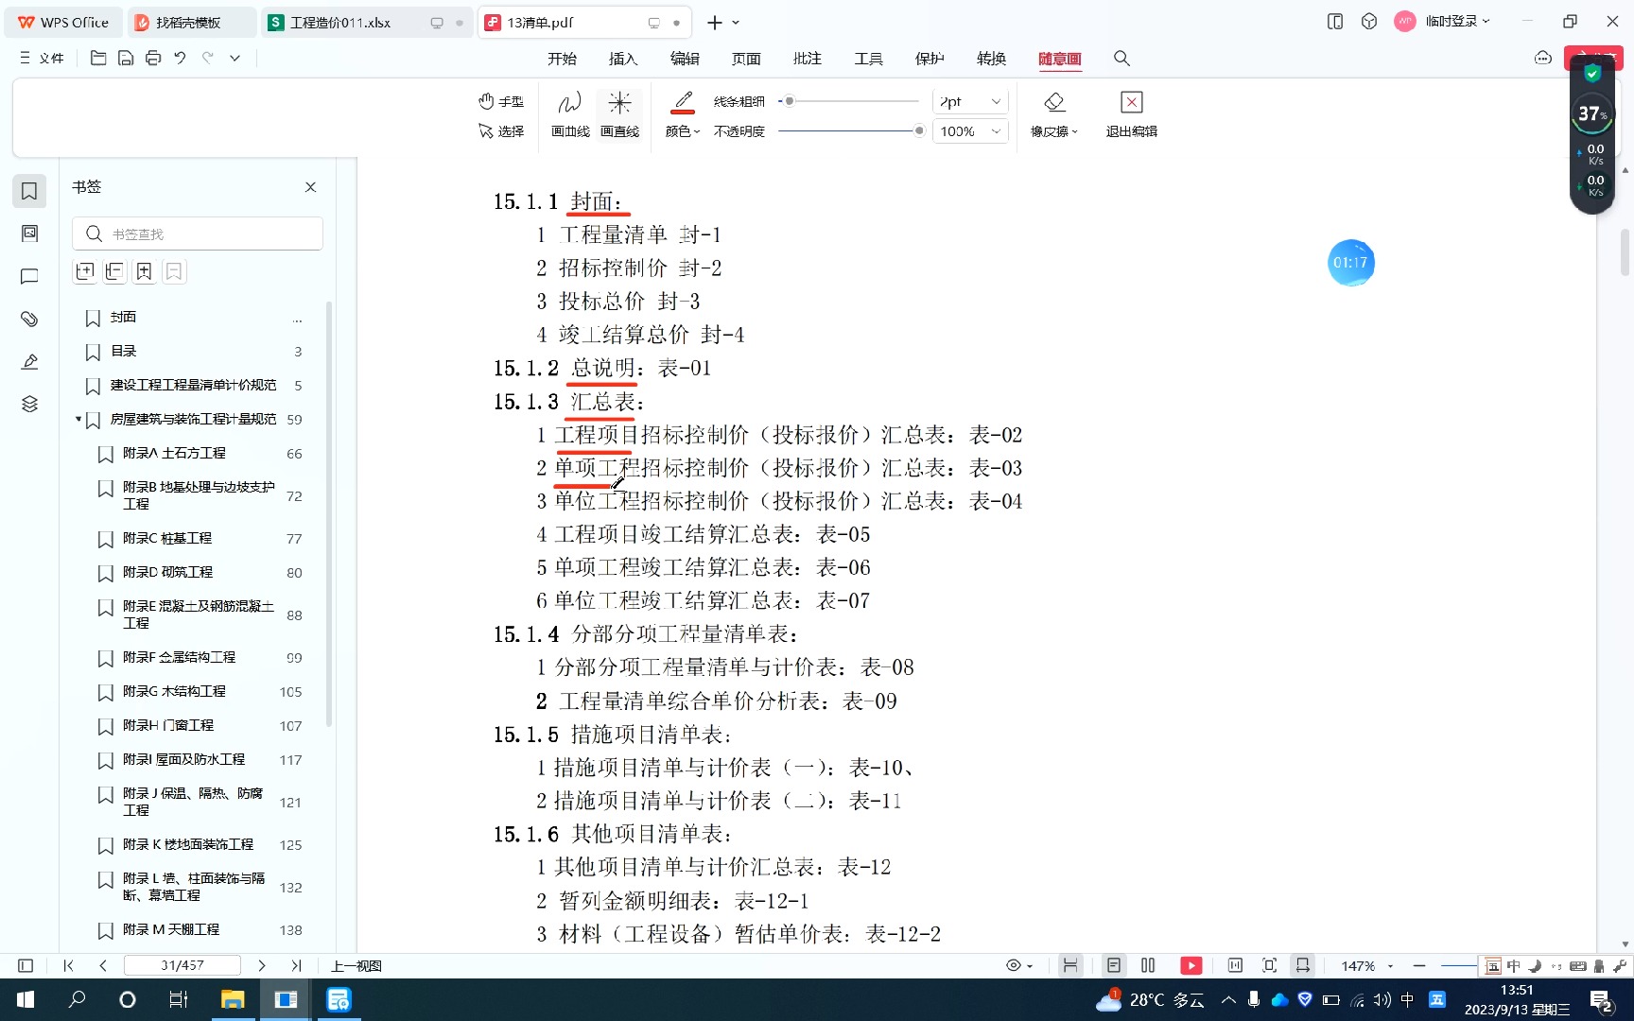Image resolution: width=1634 pixels, height=1021 pixels.
Task: Activate the select tool (选择)
Action: [500, 131]
